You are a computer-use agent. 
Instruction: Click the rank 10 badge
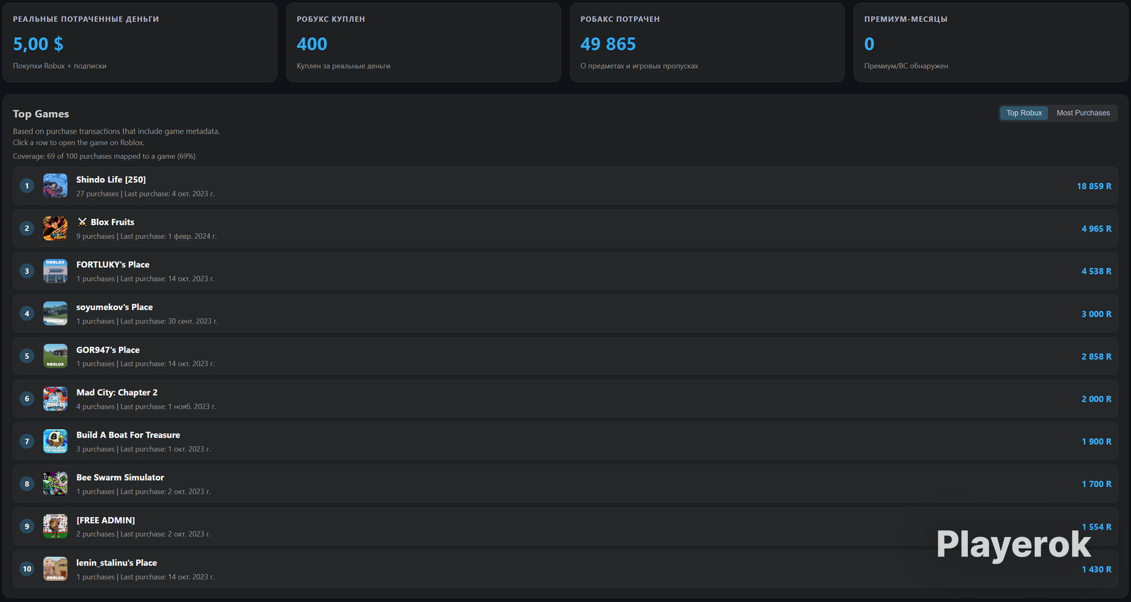(x=26, y=569)
